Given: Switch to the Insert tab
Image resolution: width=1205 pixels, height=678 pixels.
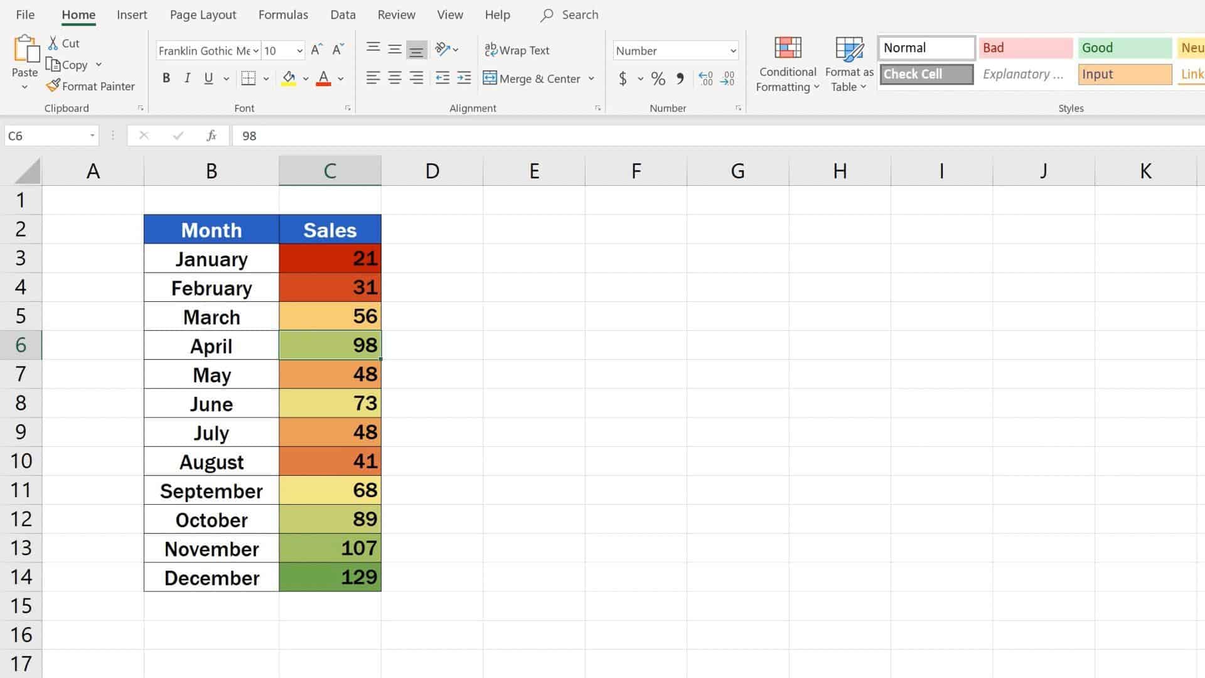Looking at the screenshot, I should tap(132, 14).
